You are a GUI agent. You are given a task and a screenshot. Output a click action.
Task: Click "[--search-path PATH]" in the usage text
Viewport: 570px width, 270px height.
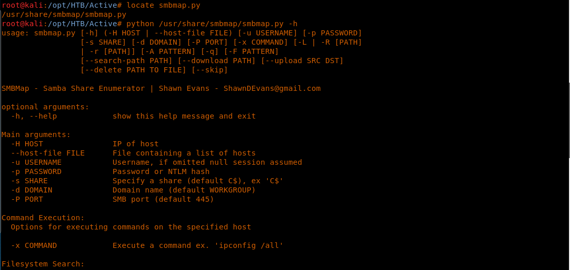pyautogui.click(x=126, y=61)
